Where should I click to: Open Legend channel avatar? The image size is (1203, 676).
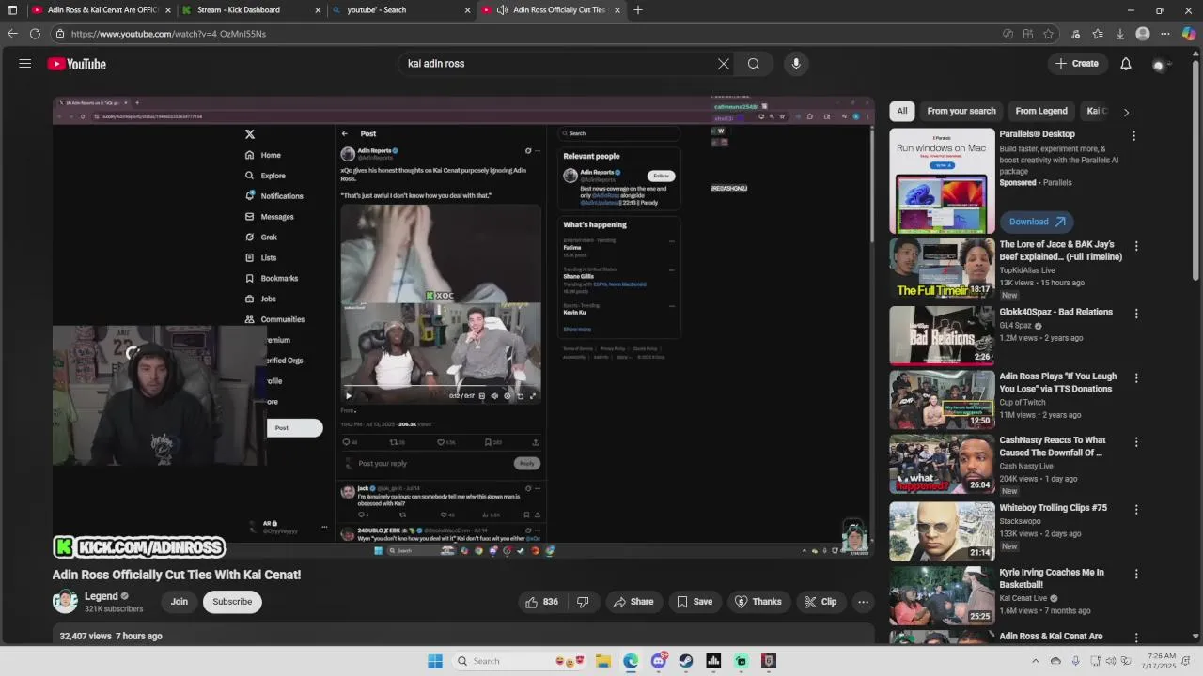(65, 602)
